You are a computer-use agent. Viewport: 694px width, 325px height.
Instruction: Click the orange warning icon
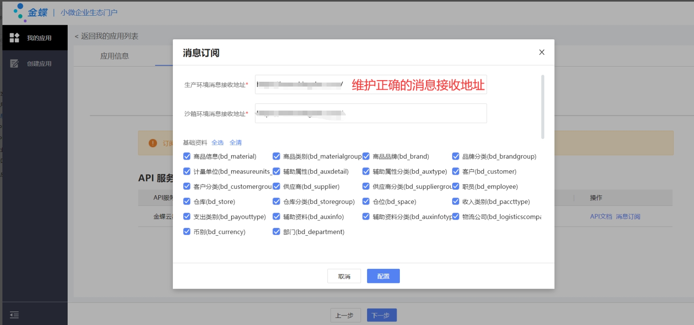153,143
